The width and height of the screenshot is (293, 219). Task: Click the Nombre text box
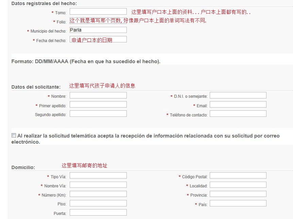tap(98, 96)
